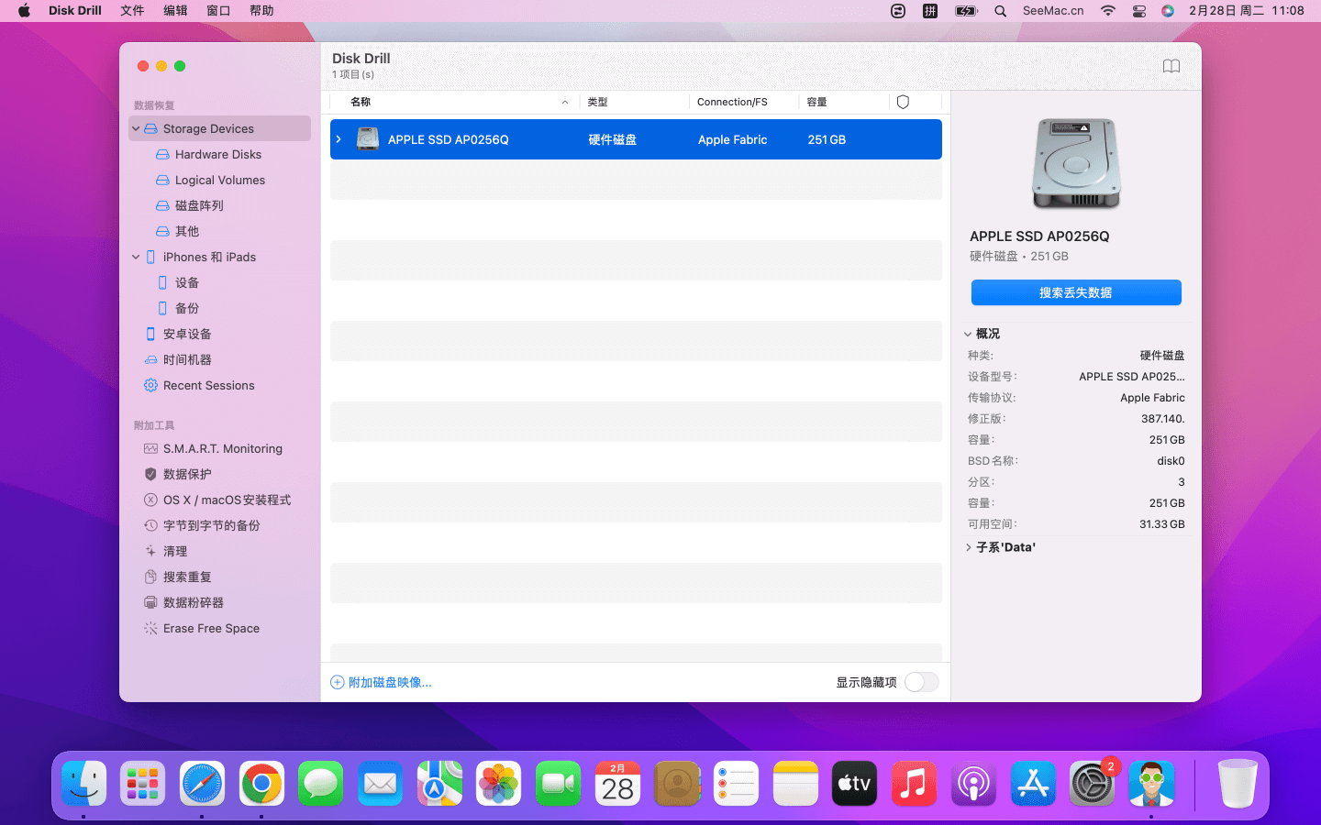Select 其他 under Storage Devices

point(187,231)
